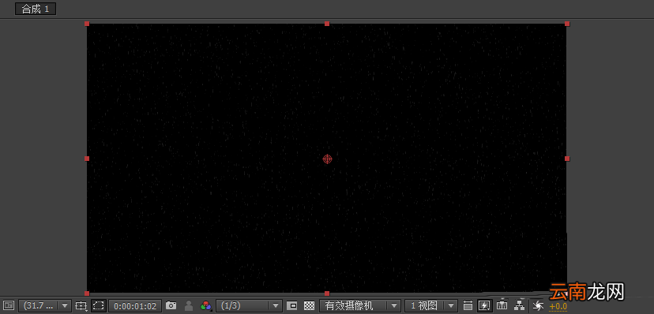
Task: Click the red anchor point crosshair
Action: click(328, 159)
